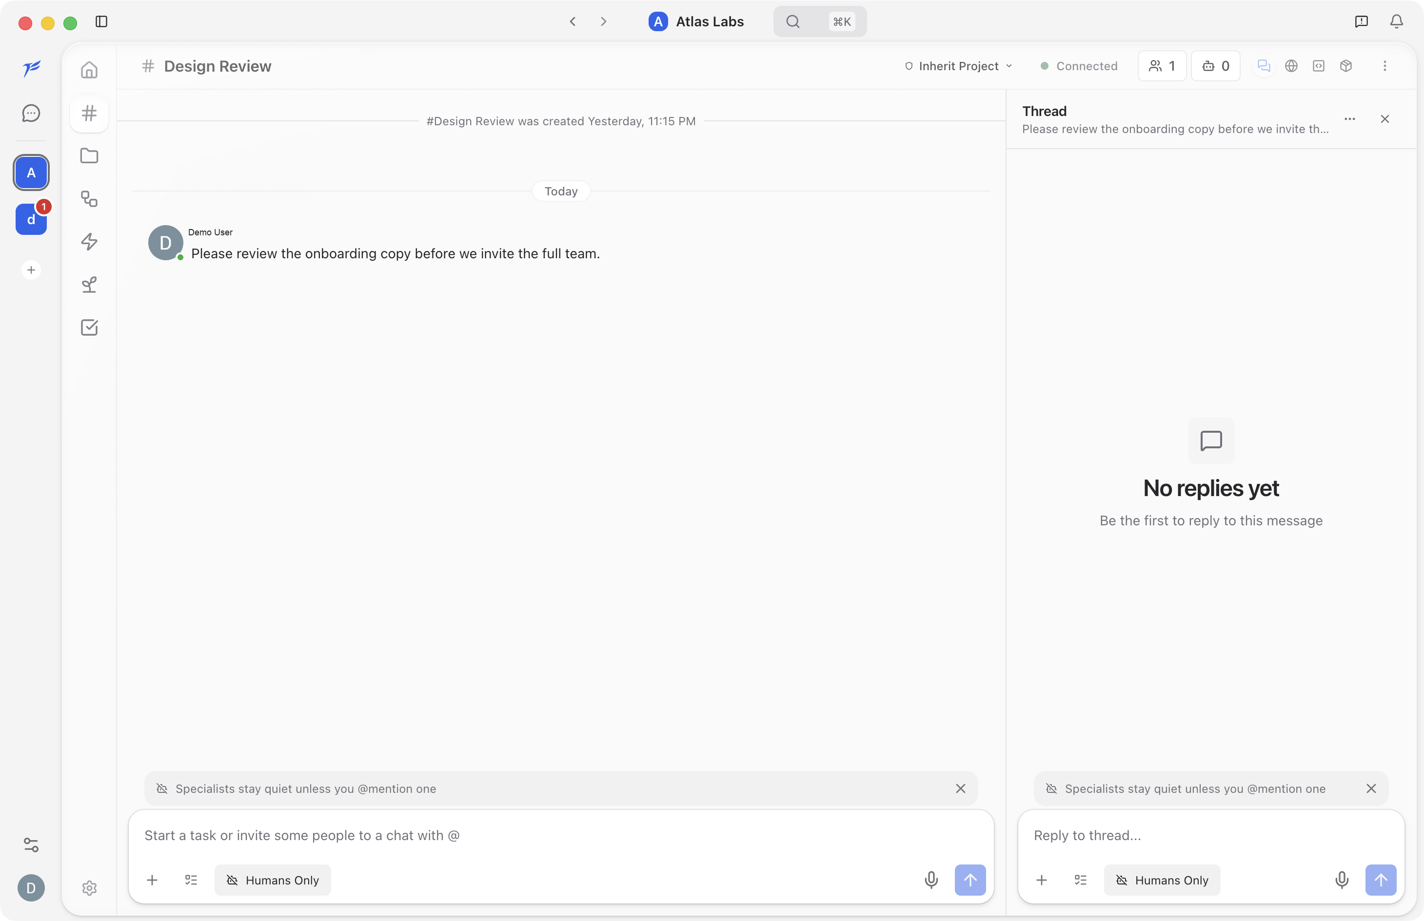The width and height of the screenshot is (1424, 921).
Task: Open channel more options menu
Action: 1384,66
